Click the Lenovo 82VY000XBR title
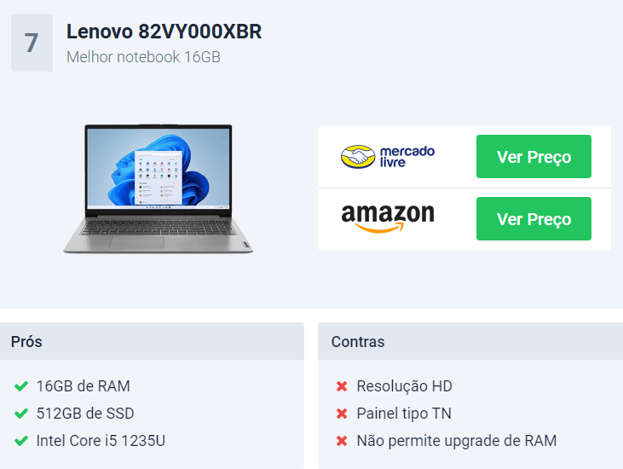This screenshot has height=469, width=623. 164,32
